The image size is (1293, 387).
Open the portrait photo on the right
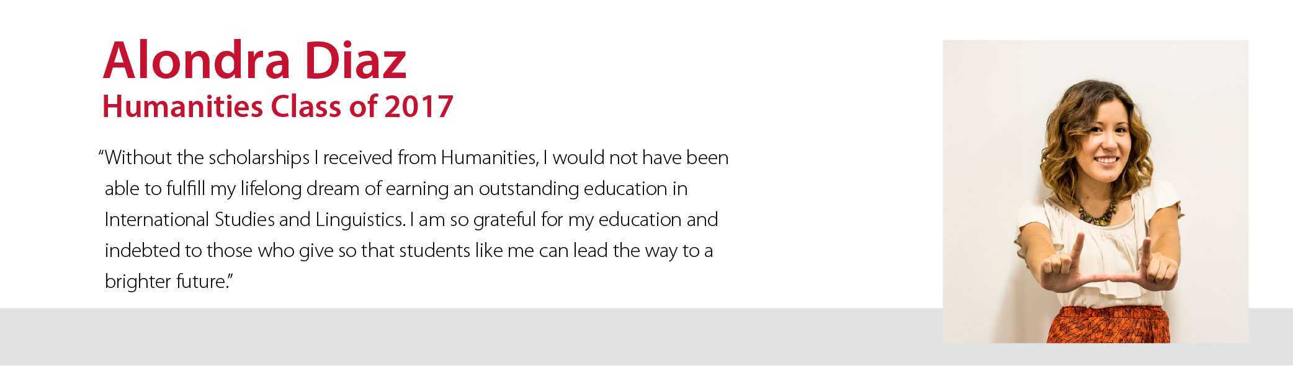[1095, 191]
